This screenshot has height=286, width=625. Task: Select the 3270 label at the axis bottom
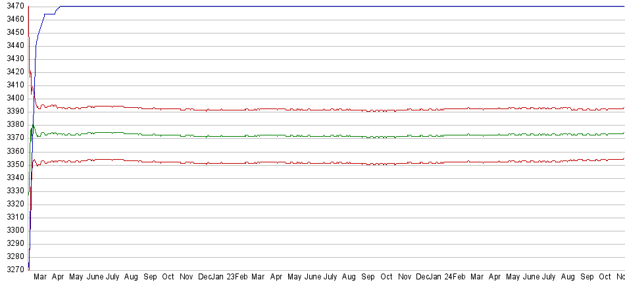pos(13,270)
